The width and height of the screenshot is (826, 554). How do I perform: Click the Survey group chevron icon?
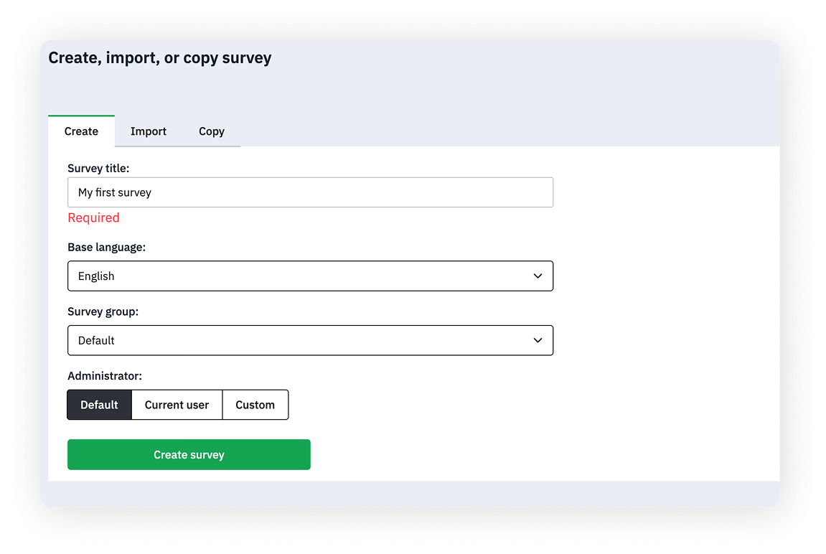(x=538, y=340)
